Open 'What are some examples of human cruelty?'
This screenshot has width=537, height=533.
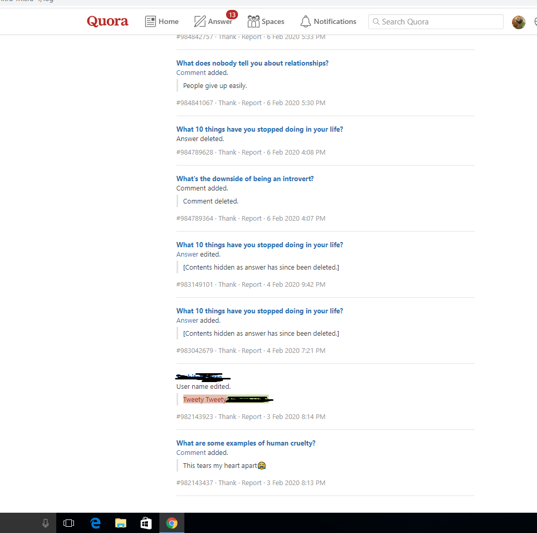246,443
